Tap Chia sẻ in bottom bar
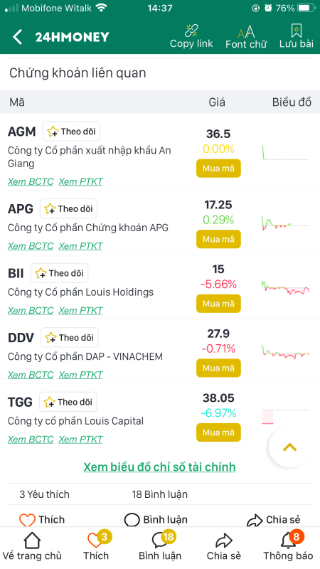Image resolution: width=320 pixels, height=569 pixels. [224, 546]
